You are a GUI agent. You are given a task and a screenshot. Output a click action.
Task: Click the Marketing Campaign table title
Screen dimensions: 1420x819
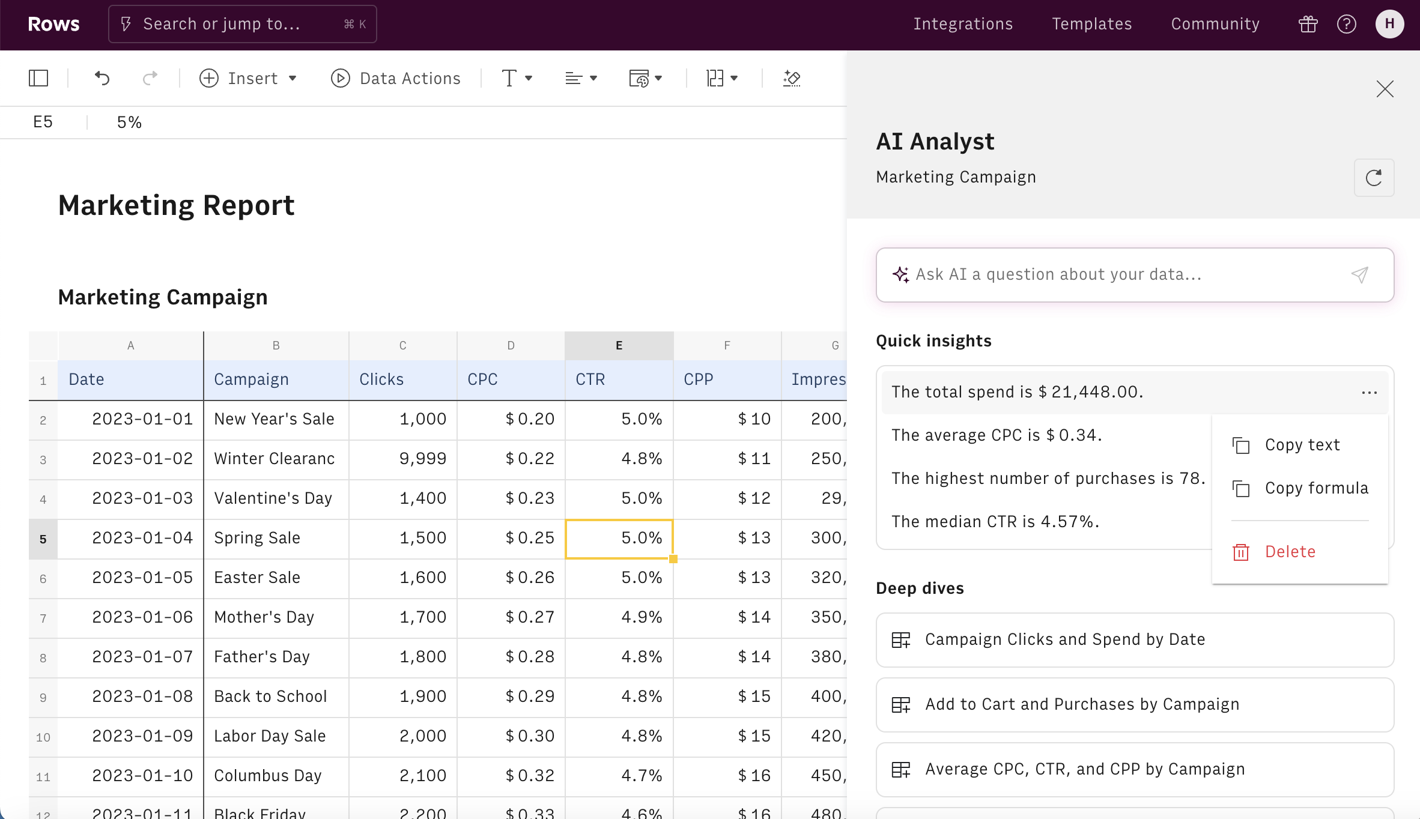163,298
